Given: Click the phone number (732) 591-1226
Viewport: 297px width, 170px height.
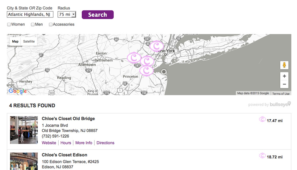Looking at the screenshot, I should click(55, 136).
